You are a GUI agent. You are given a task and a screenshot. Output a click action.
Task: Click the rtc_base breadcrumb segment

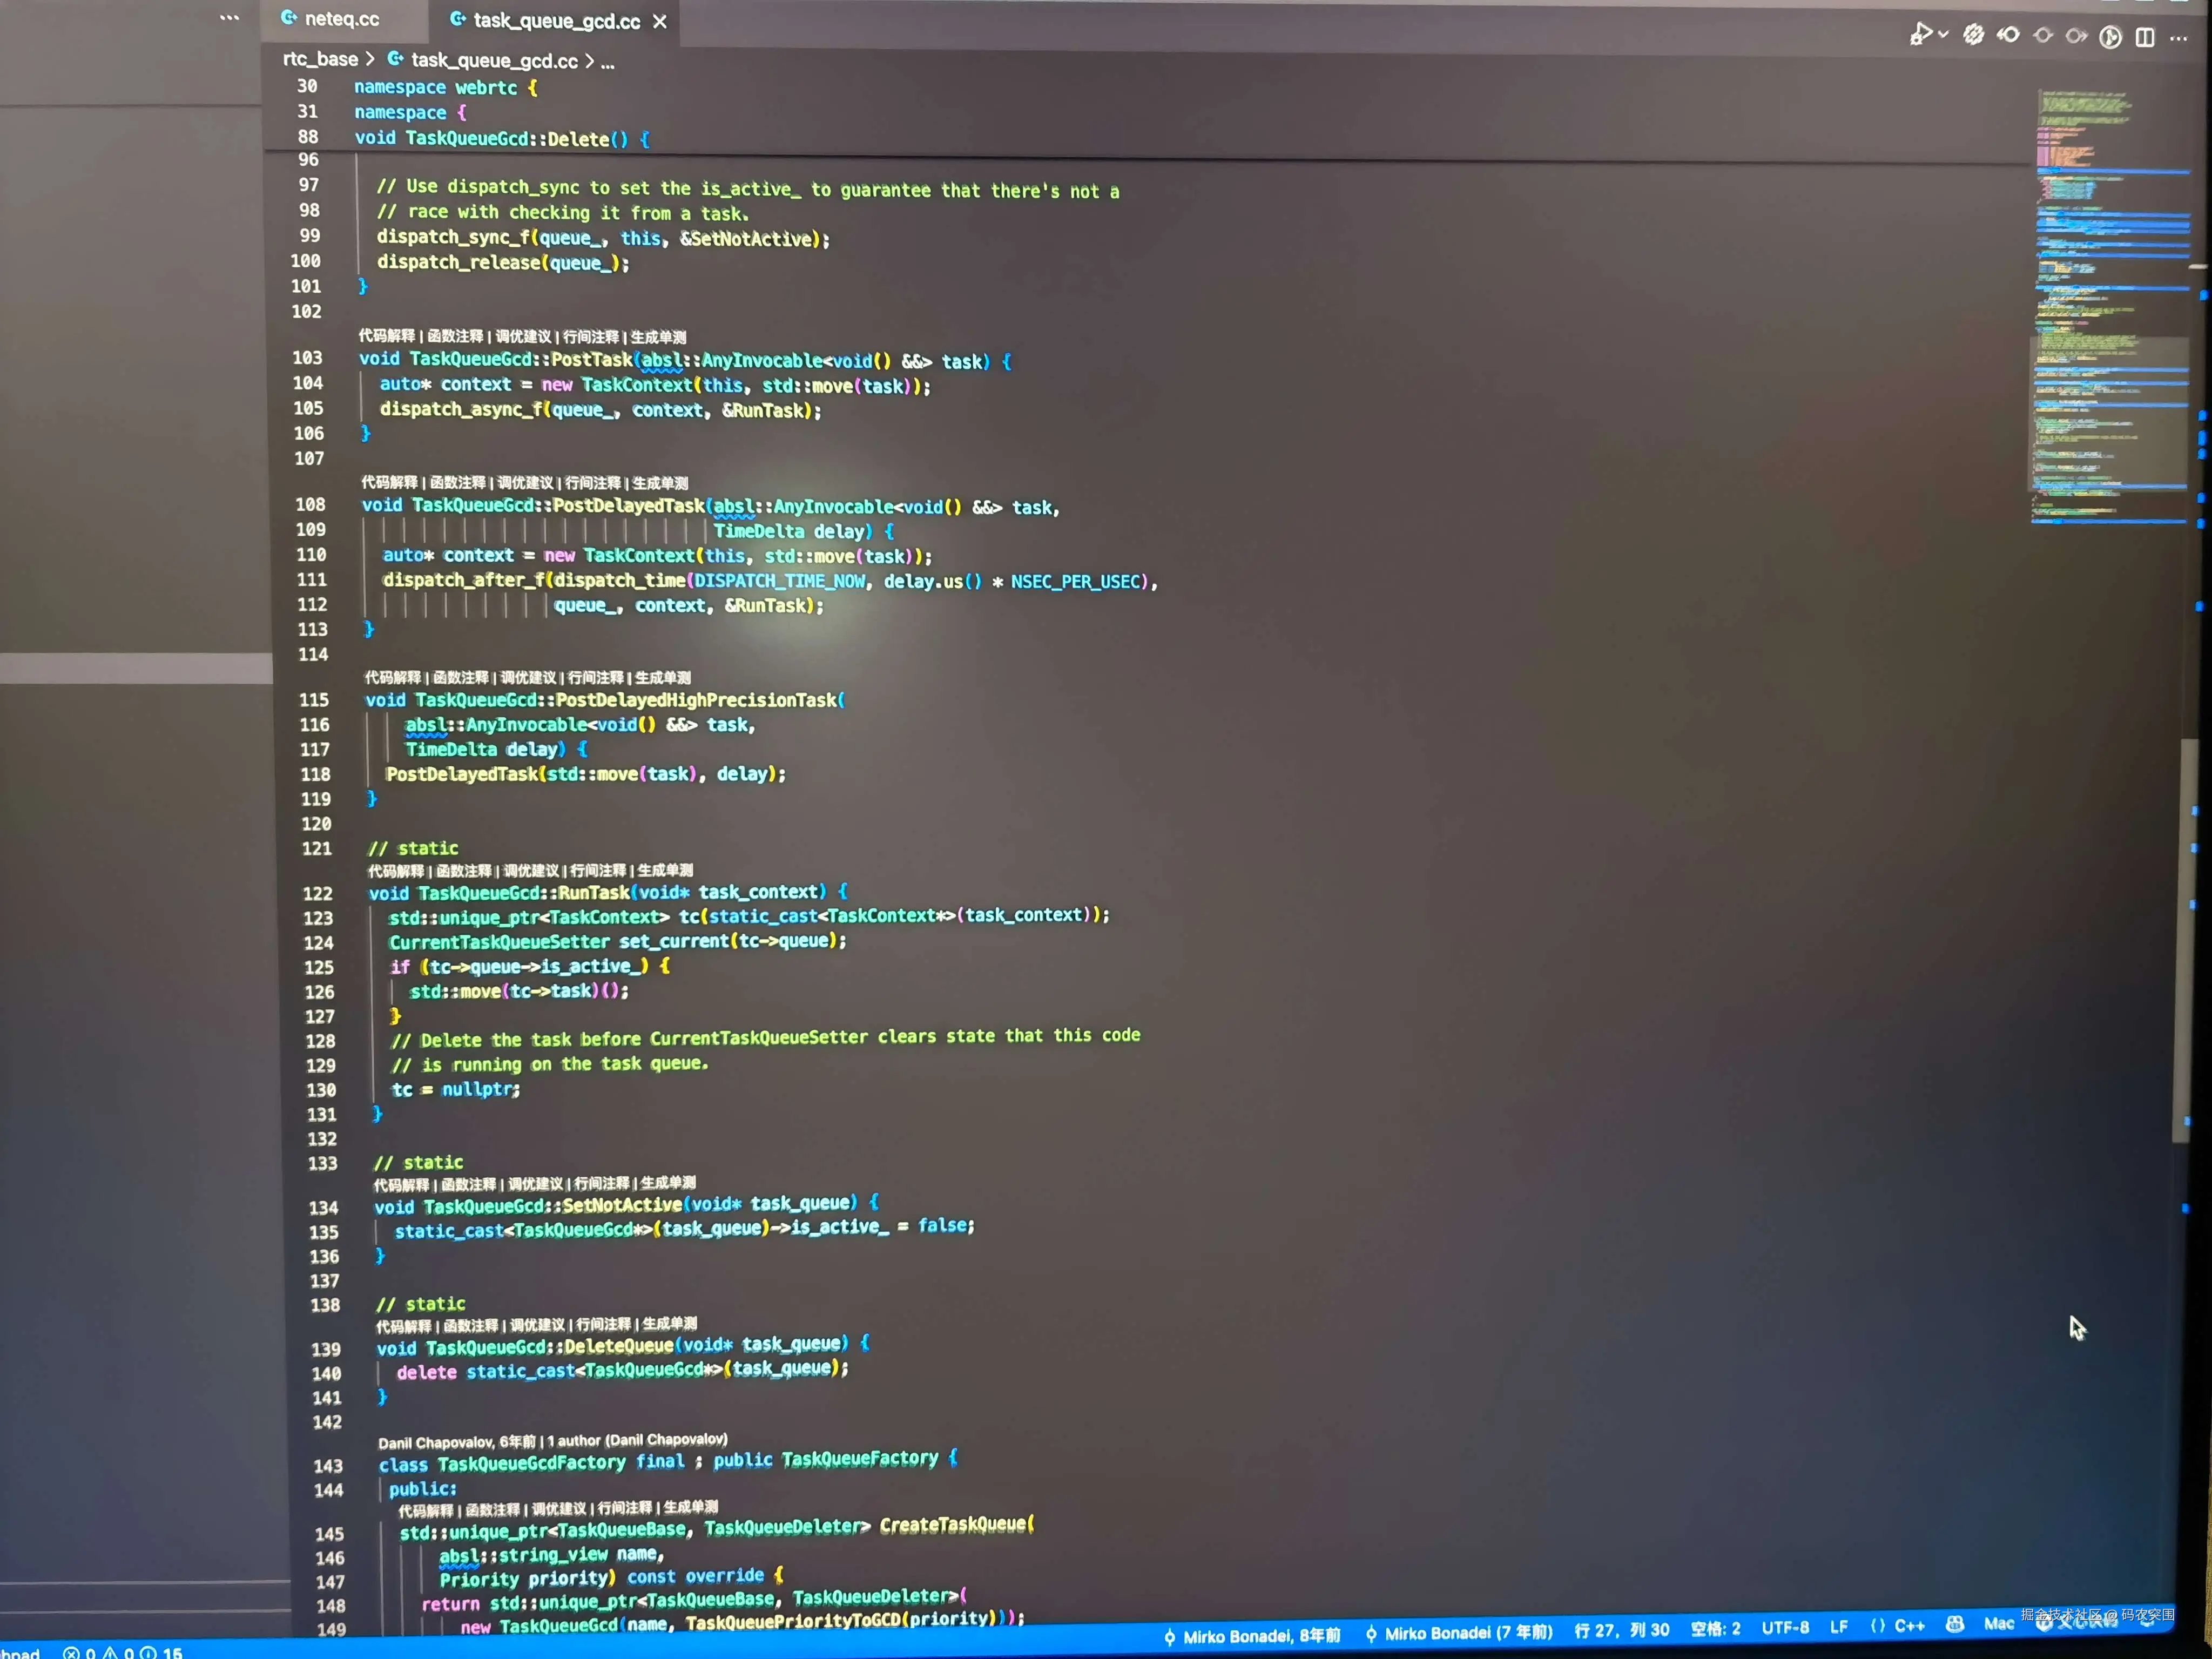pos(320,59)
